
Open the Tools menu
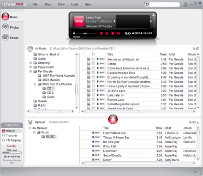click(74, 4)
